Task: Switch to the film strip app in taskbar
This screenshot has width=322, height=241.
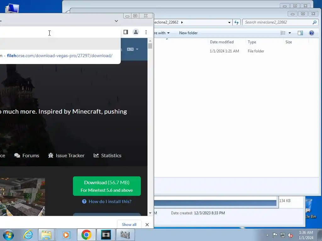Action: click(x=106, y=235)
